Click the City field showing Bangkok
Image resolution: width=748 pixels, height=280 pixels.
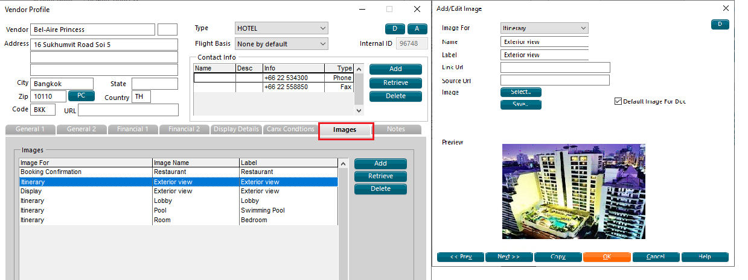click(x=62, y=84)
